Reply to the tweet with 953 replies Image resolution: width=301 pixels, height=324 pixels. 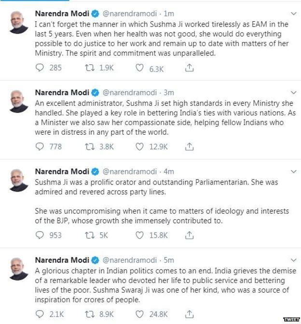point(40,235)
